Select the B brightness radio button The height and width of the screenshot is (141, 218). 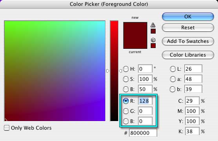tap(126, 89)
